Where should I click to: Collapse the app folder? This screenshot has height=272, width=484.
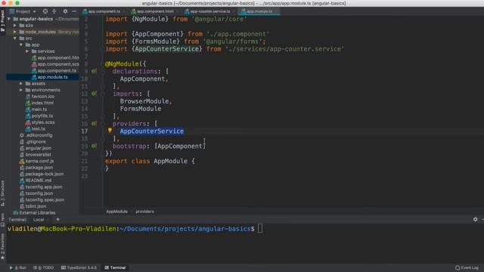pyautogui.click(x=21, y=45)
